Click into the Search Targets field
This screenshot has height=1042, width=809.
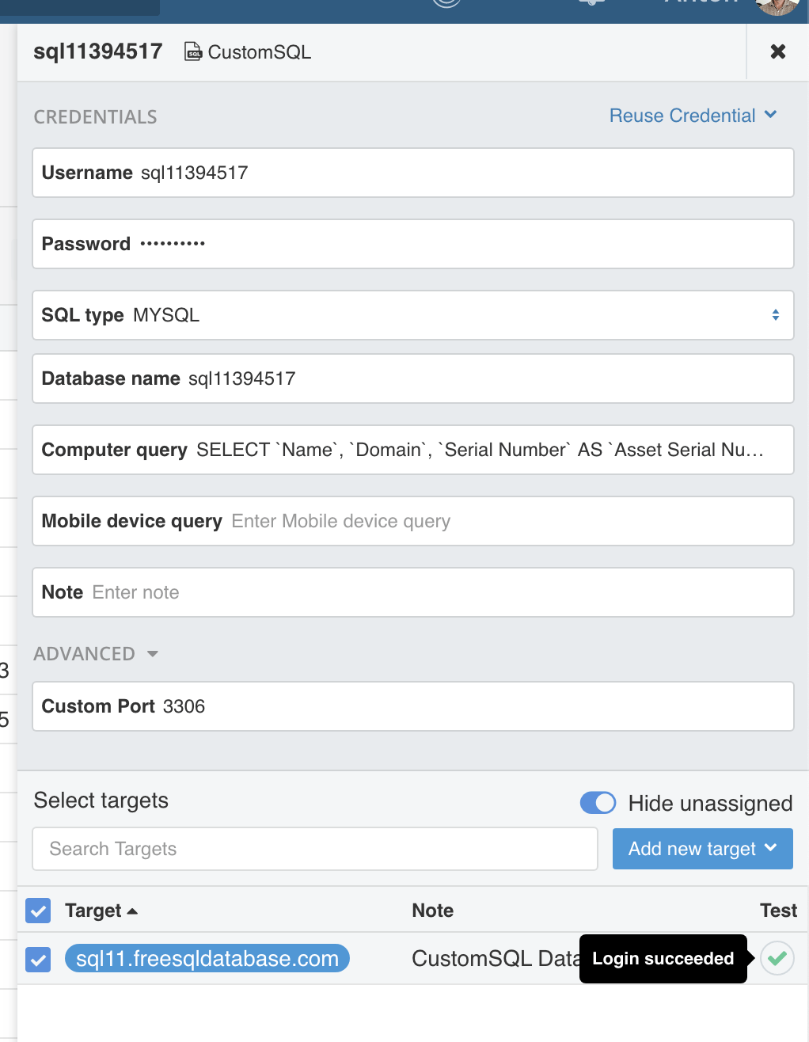click(315, 849)
